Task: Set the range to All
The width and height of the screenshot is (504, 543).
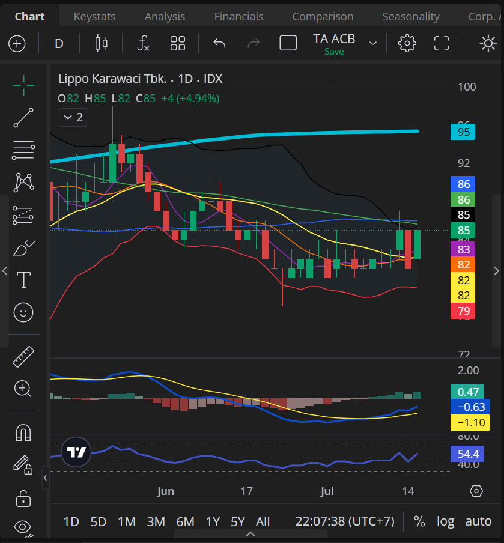Action: pos(263,521)
